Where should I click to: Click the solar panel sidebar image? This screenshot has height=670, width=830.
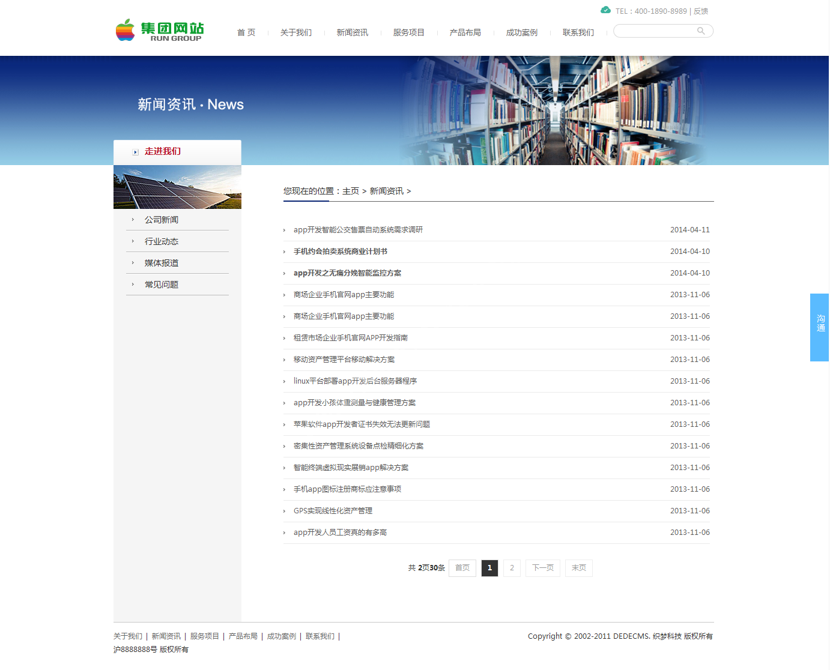click(x=177, y=187)
